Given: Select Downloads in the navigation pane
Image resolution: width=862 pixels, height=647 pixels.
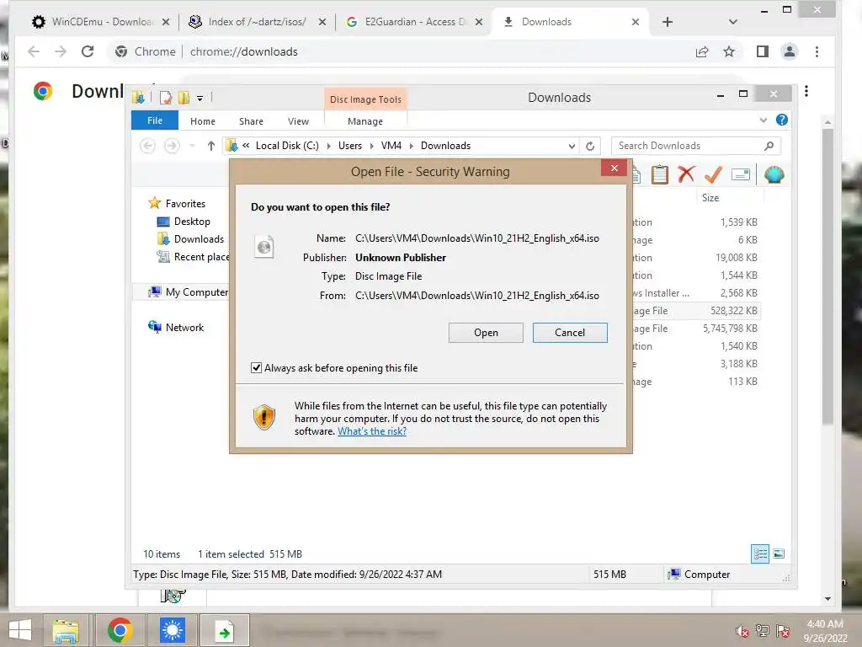Looking at the screenshot, I should (199, 239).
